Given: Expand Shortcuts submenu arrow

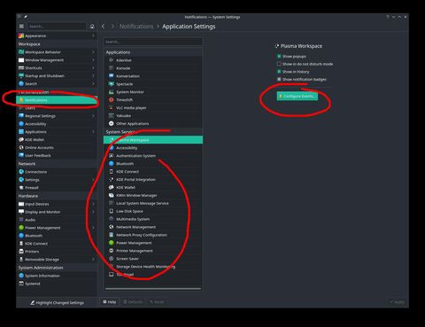Looking at the screenshot, I should tap(93, 68).
